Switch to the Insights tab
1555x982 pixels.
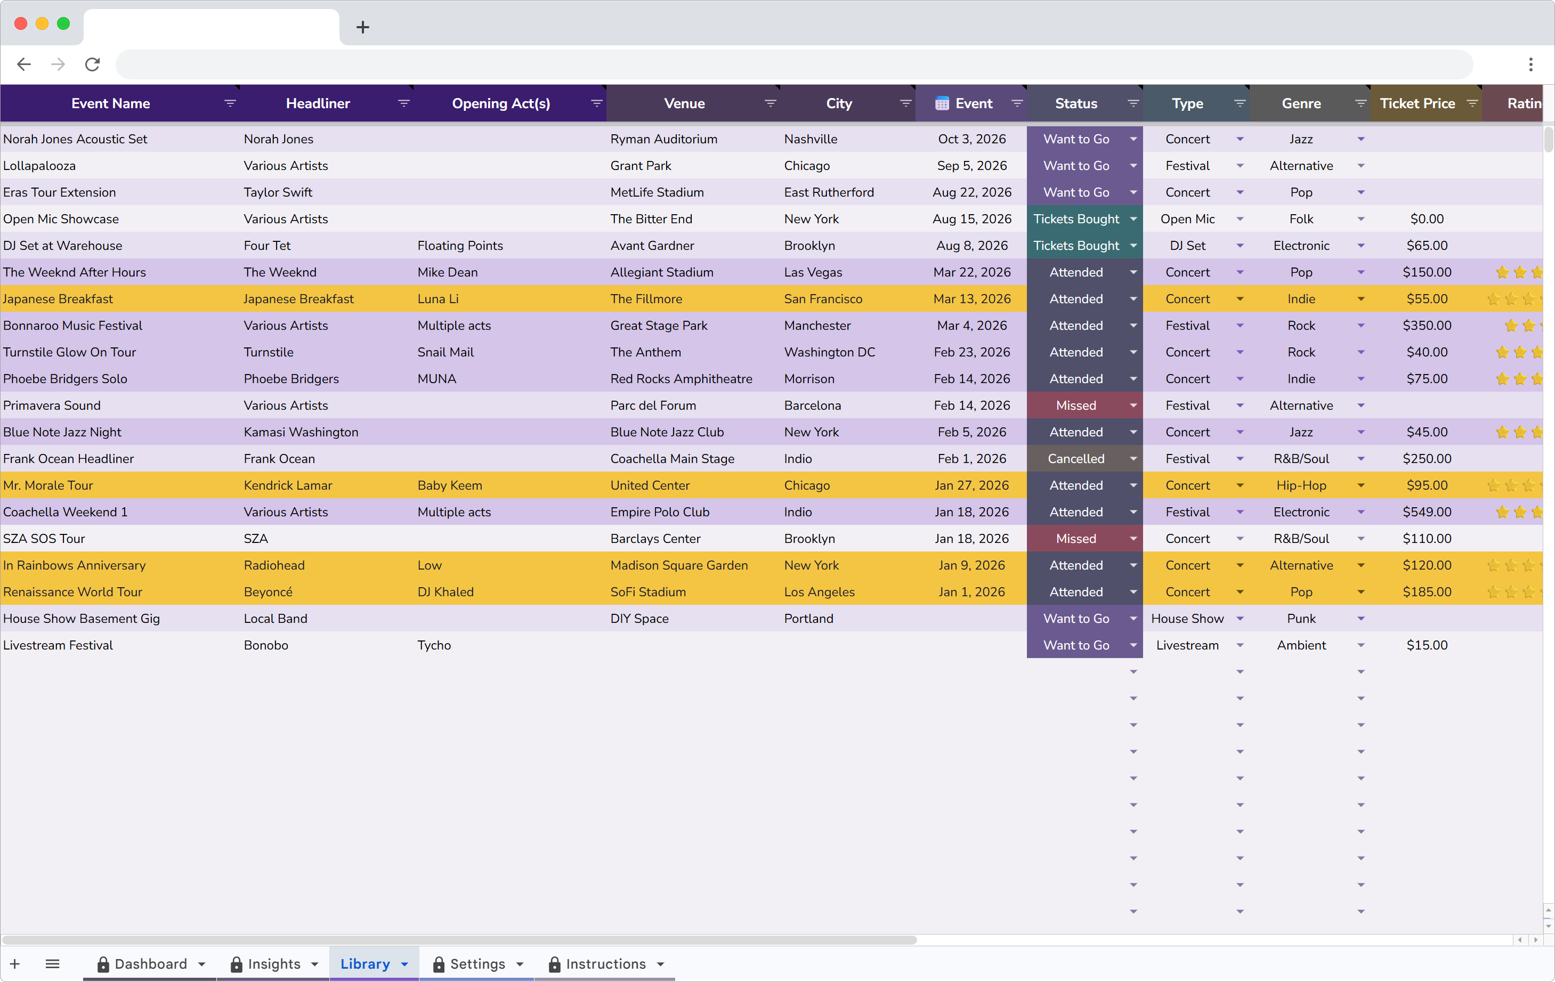point(274,964)
